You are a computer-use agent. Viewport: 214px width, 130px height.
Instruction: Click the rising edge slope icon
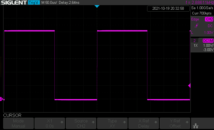point(196,26)
